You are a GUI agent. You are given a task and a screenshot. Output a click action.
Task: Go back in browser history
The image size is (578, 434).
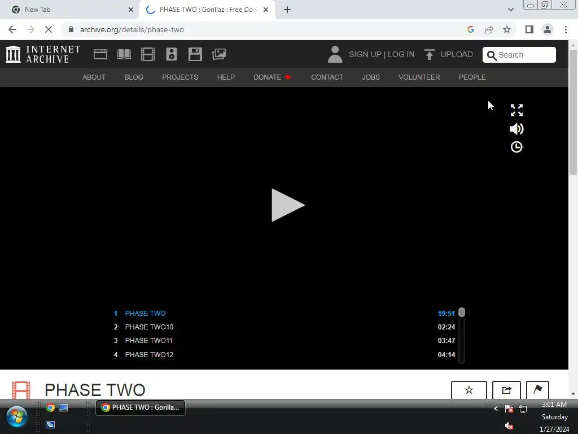pyautogui.click(x=12, y=29)
